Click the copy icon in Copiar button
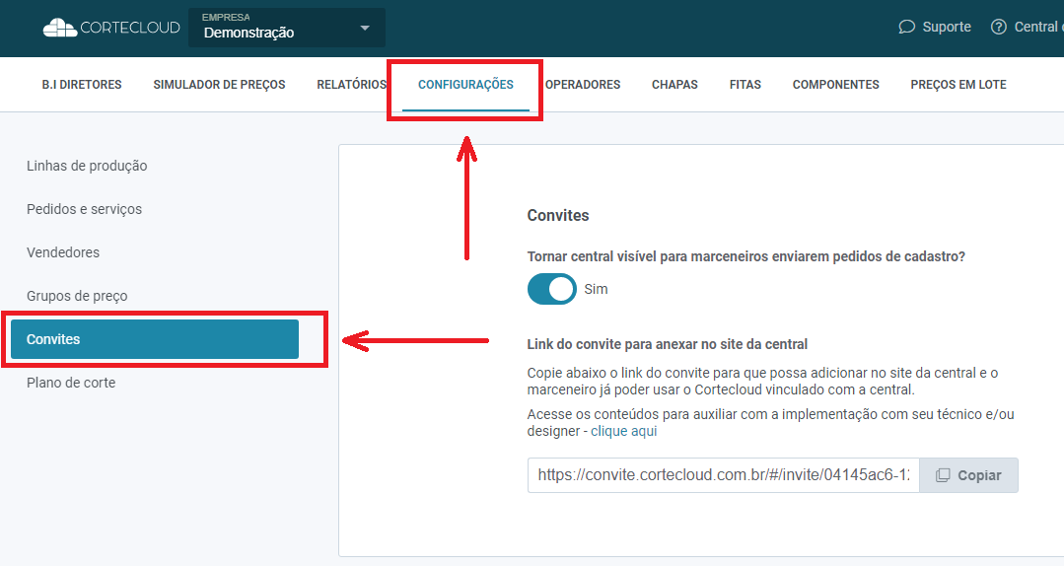Viewport: 1064px width, 566px height. coord(943,475)
